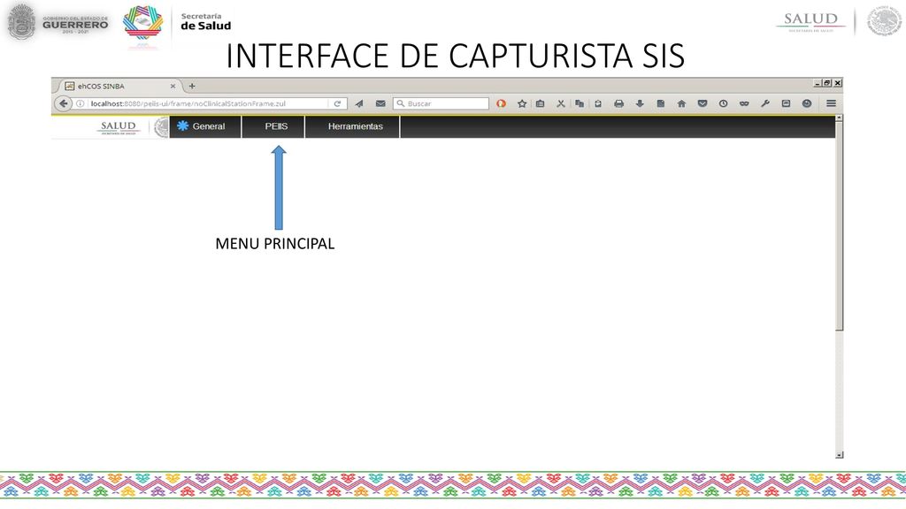Open developer tools wrench icon
The image size is (906, 509).
pyautogui.click(x=765, y=104)
